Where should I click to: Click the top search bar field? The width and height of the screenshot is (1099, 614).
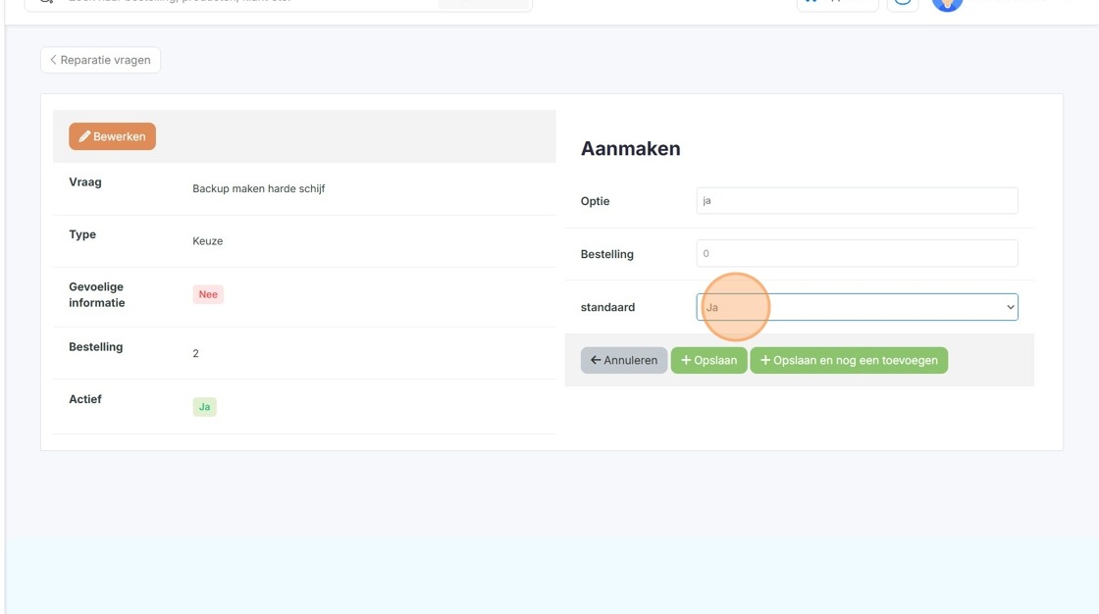pos(279,4)
